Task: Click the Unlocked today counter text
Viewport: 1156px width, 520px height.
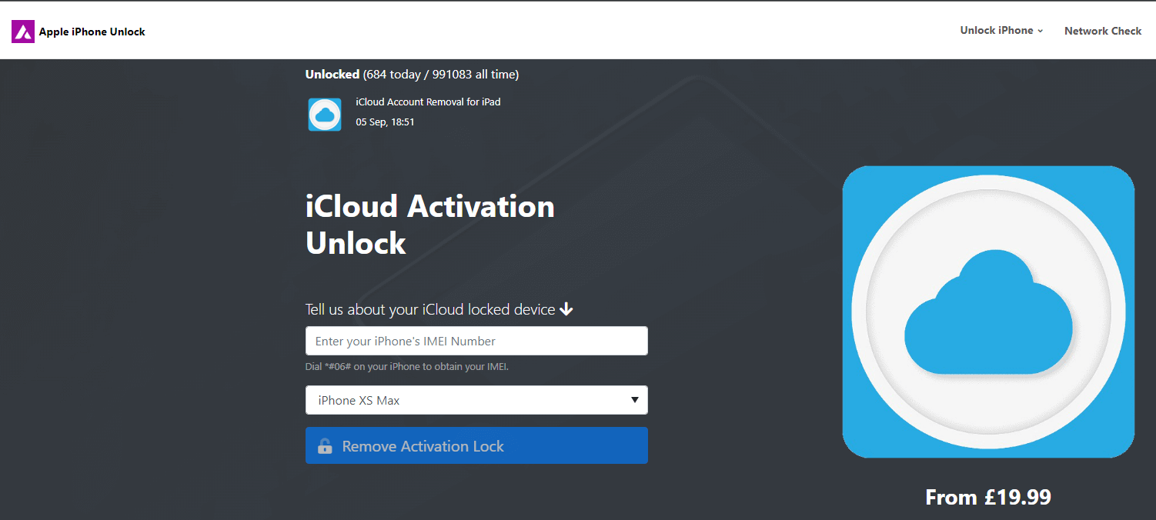Action: pos(412,75)
